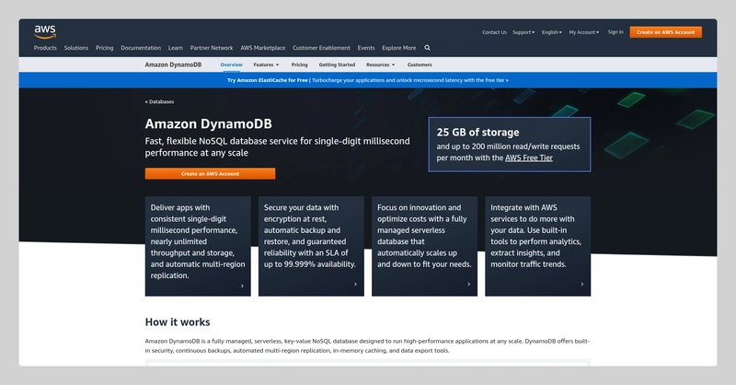Click the Try Amazon ElastiCache banner
Viewport: 736px width, 385px height.
(x=367, y=80)
